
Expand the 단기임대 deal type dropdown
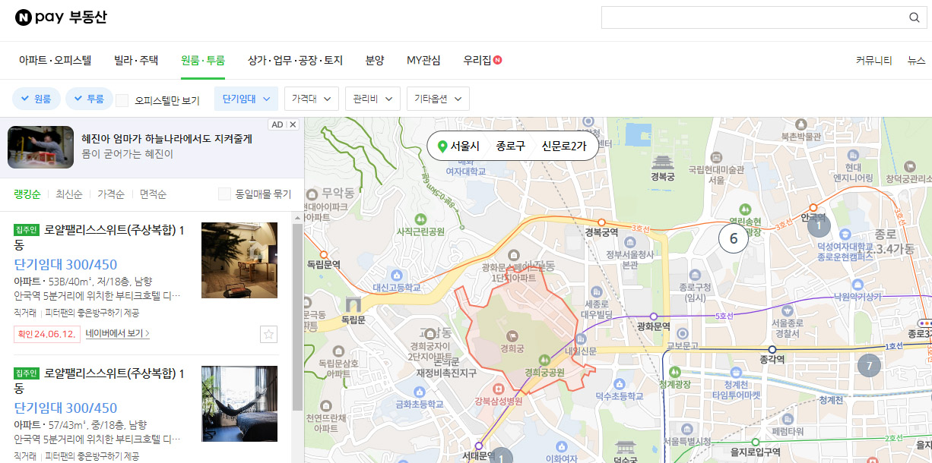pyautogui.click(x=246, y=99)
